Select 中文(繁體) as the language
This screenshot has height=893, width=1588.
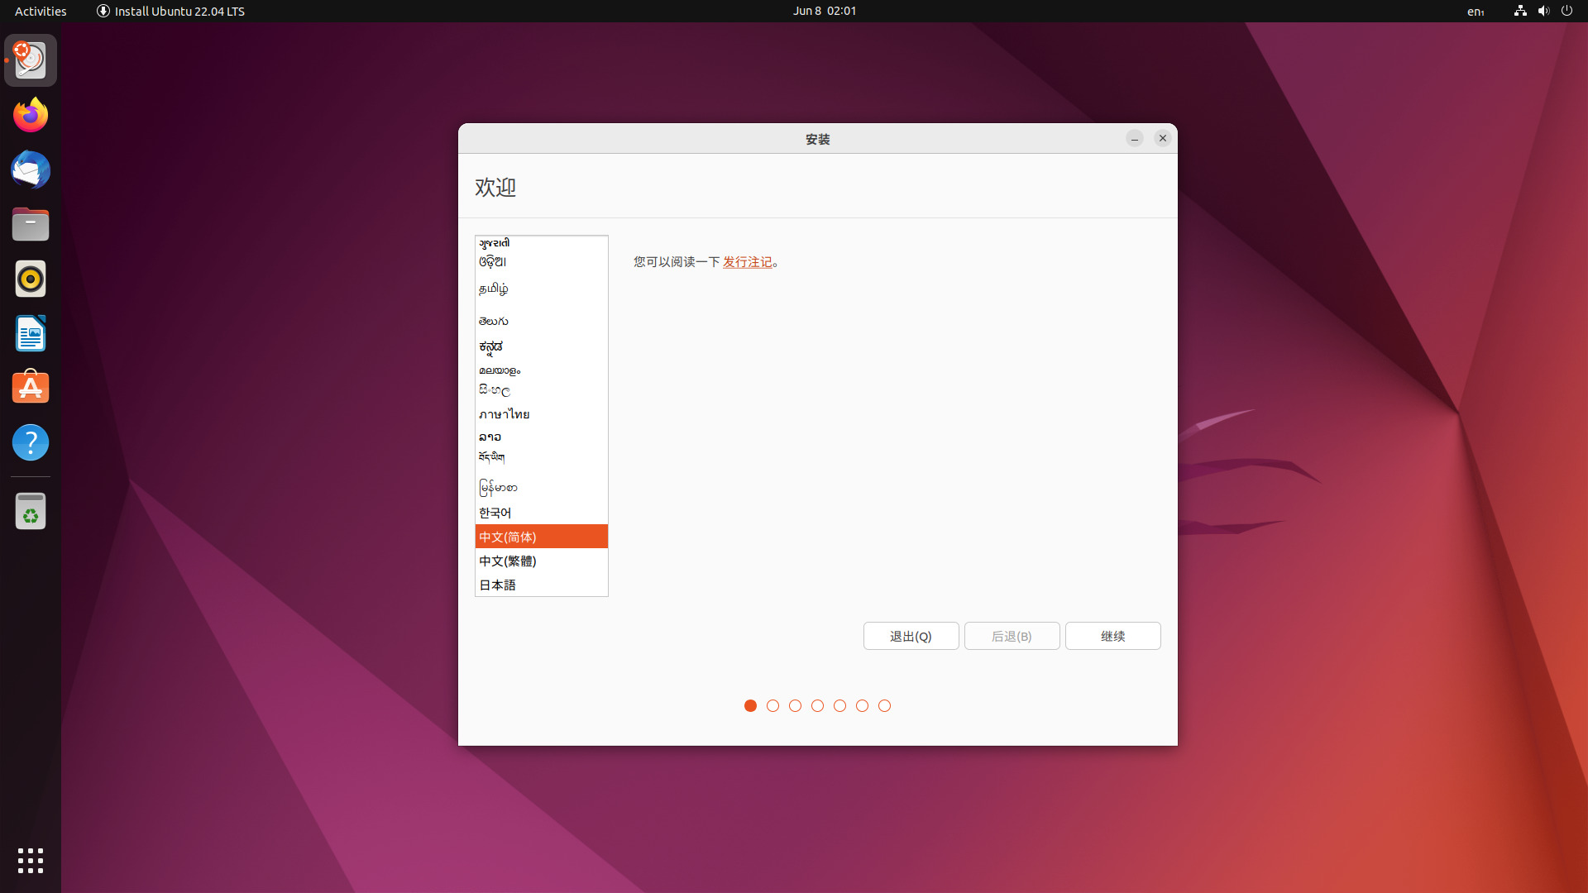tap(507, 561)
